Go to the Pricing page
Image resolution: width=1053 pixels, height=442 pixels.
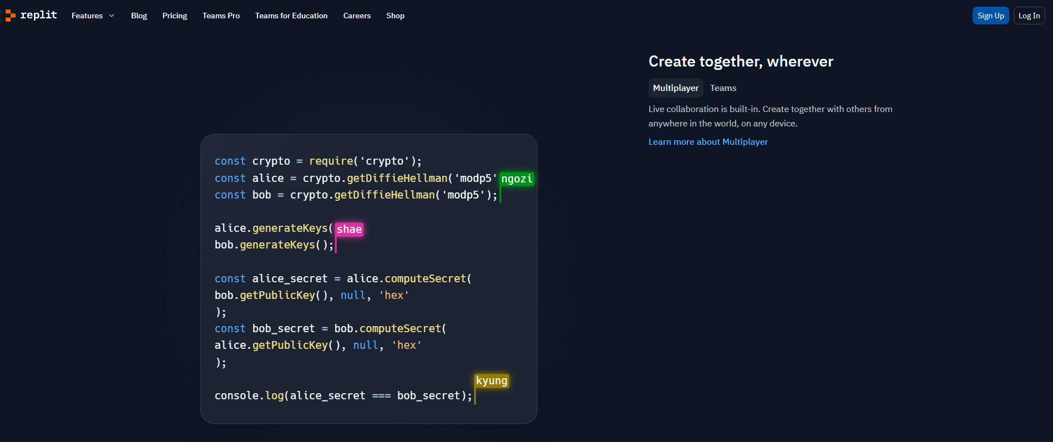pyautogui.click(x=175, y=16)
